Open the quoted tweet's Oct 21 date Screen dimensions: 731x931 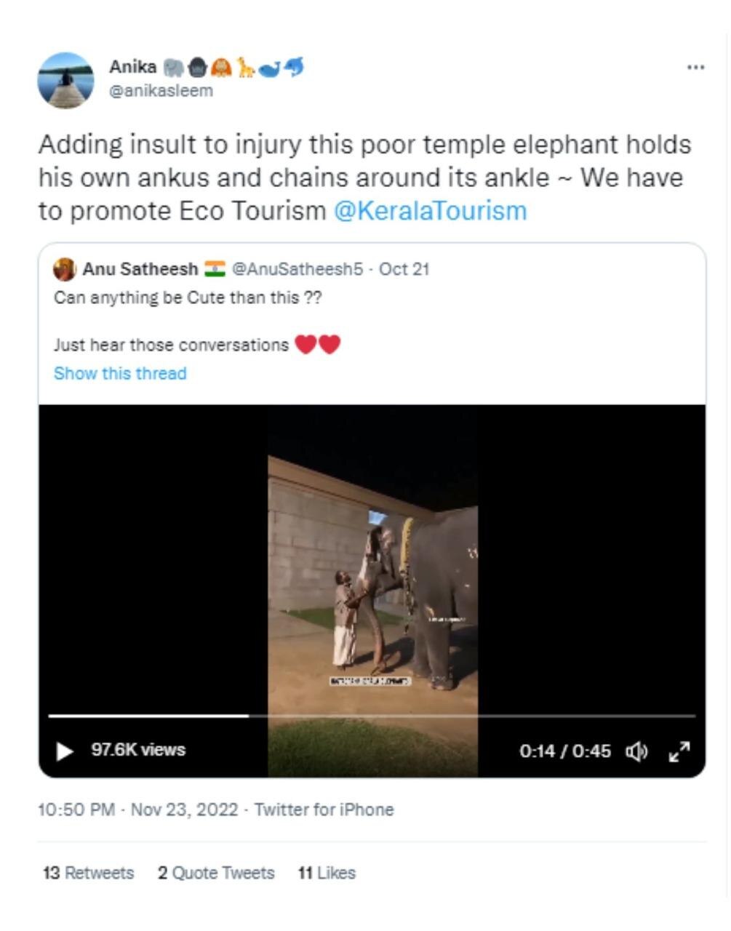404,269
